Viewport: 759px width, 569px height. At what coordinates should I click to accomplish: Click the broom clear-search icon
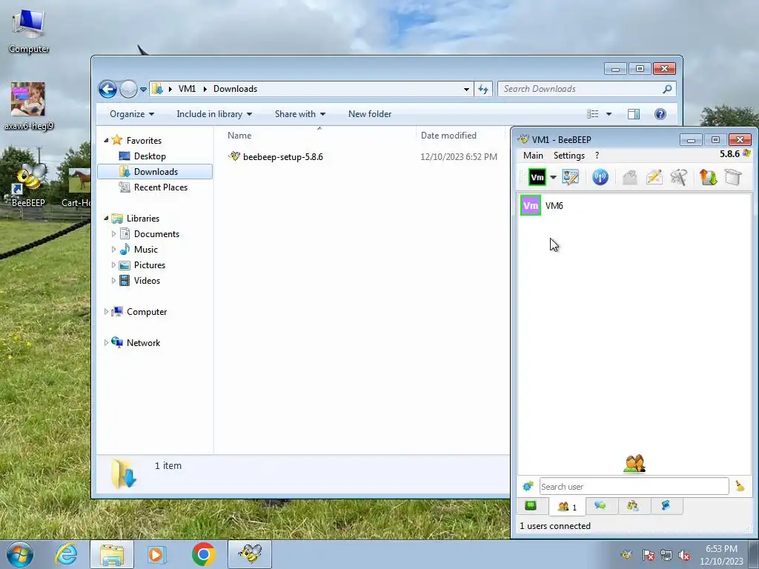tap(740, 486)
